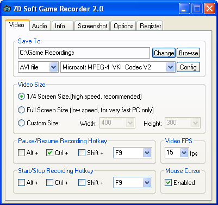This screenshot has width=218, height=205.
Task: Click the Change button for save folder
Action: 164,53
